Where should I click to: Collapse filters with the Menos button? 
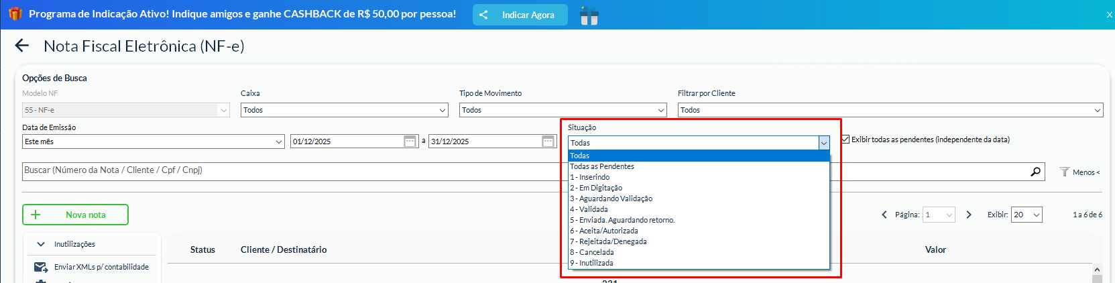pyautogui.click(x=1079, y=172)
